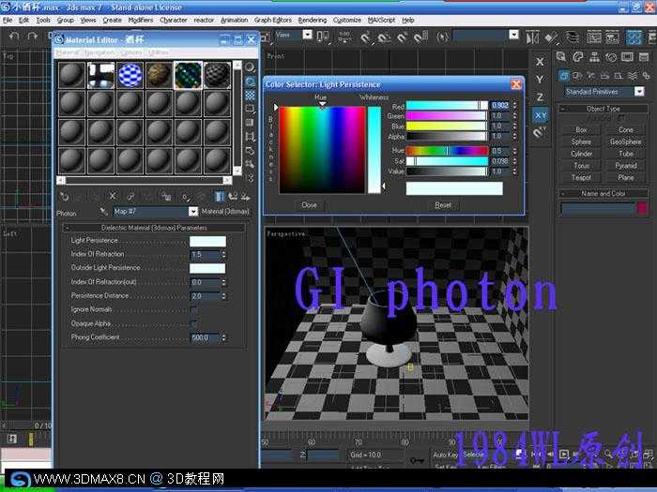
Task: Click the GeoSphere primitive button
Action: pos(626,142)
